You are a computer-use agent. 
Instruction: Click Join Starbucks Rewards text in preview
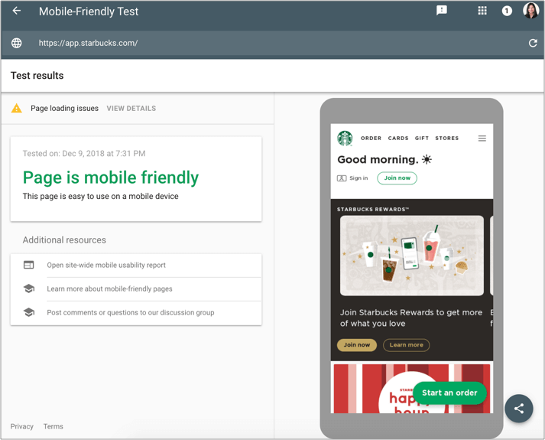410,318
